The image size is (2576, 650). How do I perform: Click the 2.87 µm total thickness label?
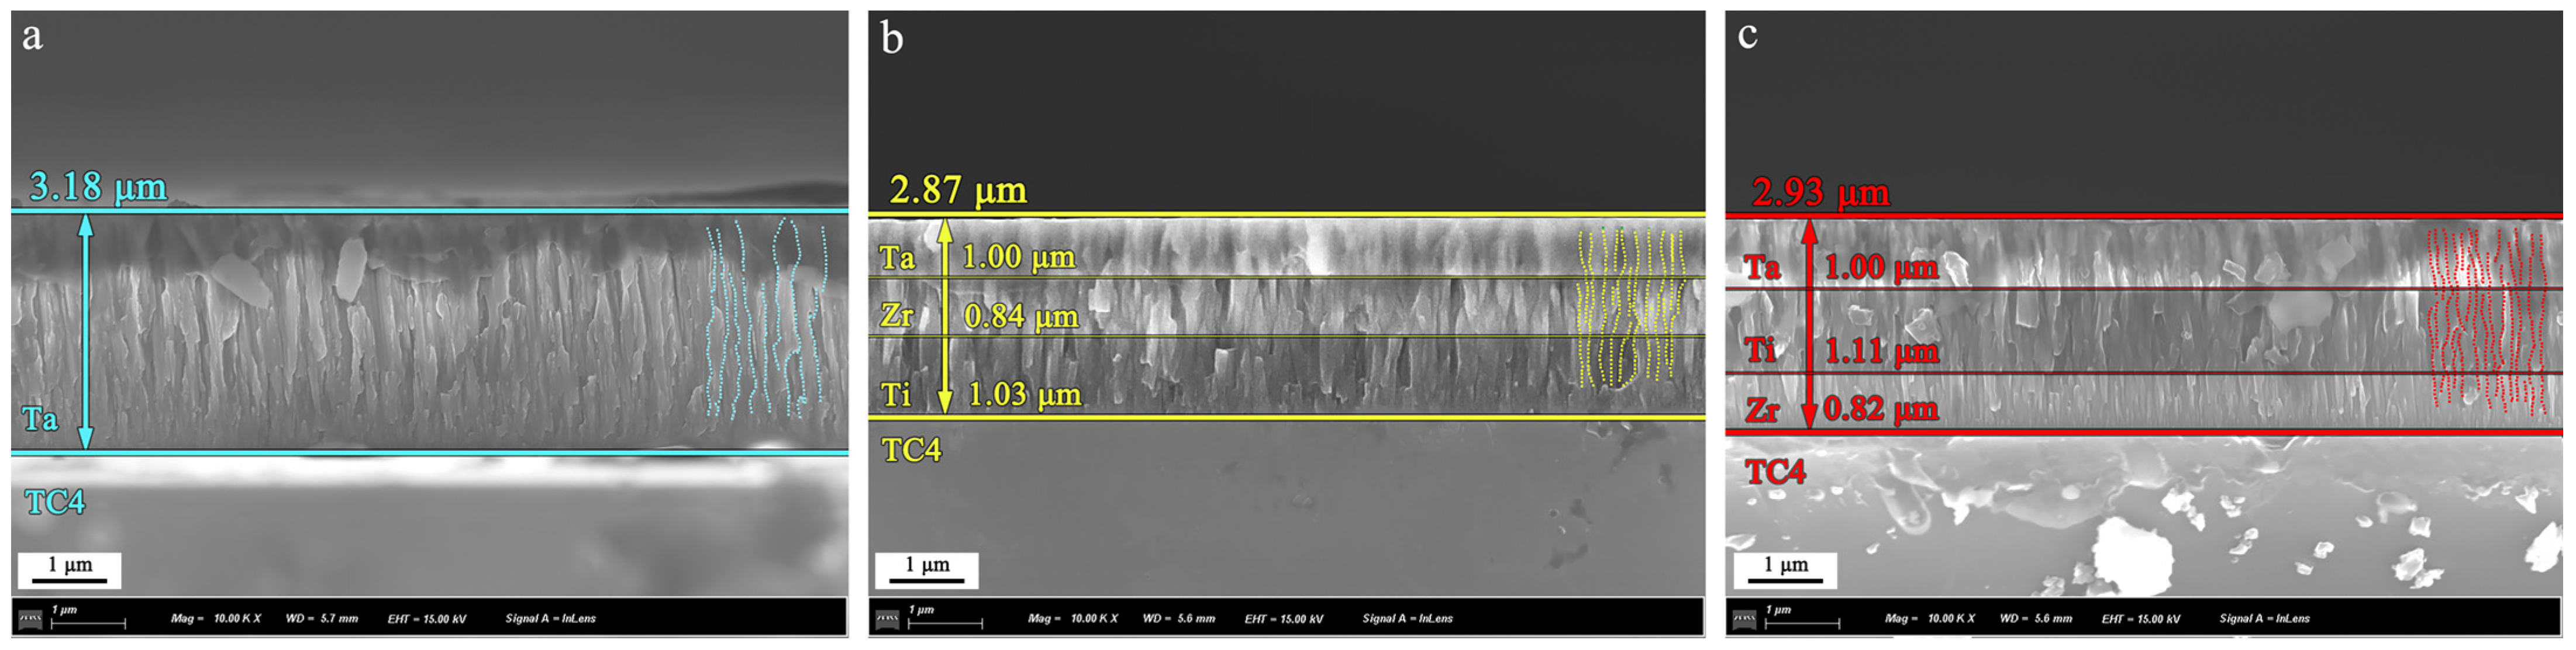click(x=957, y=190)
